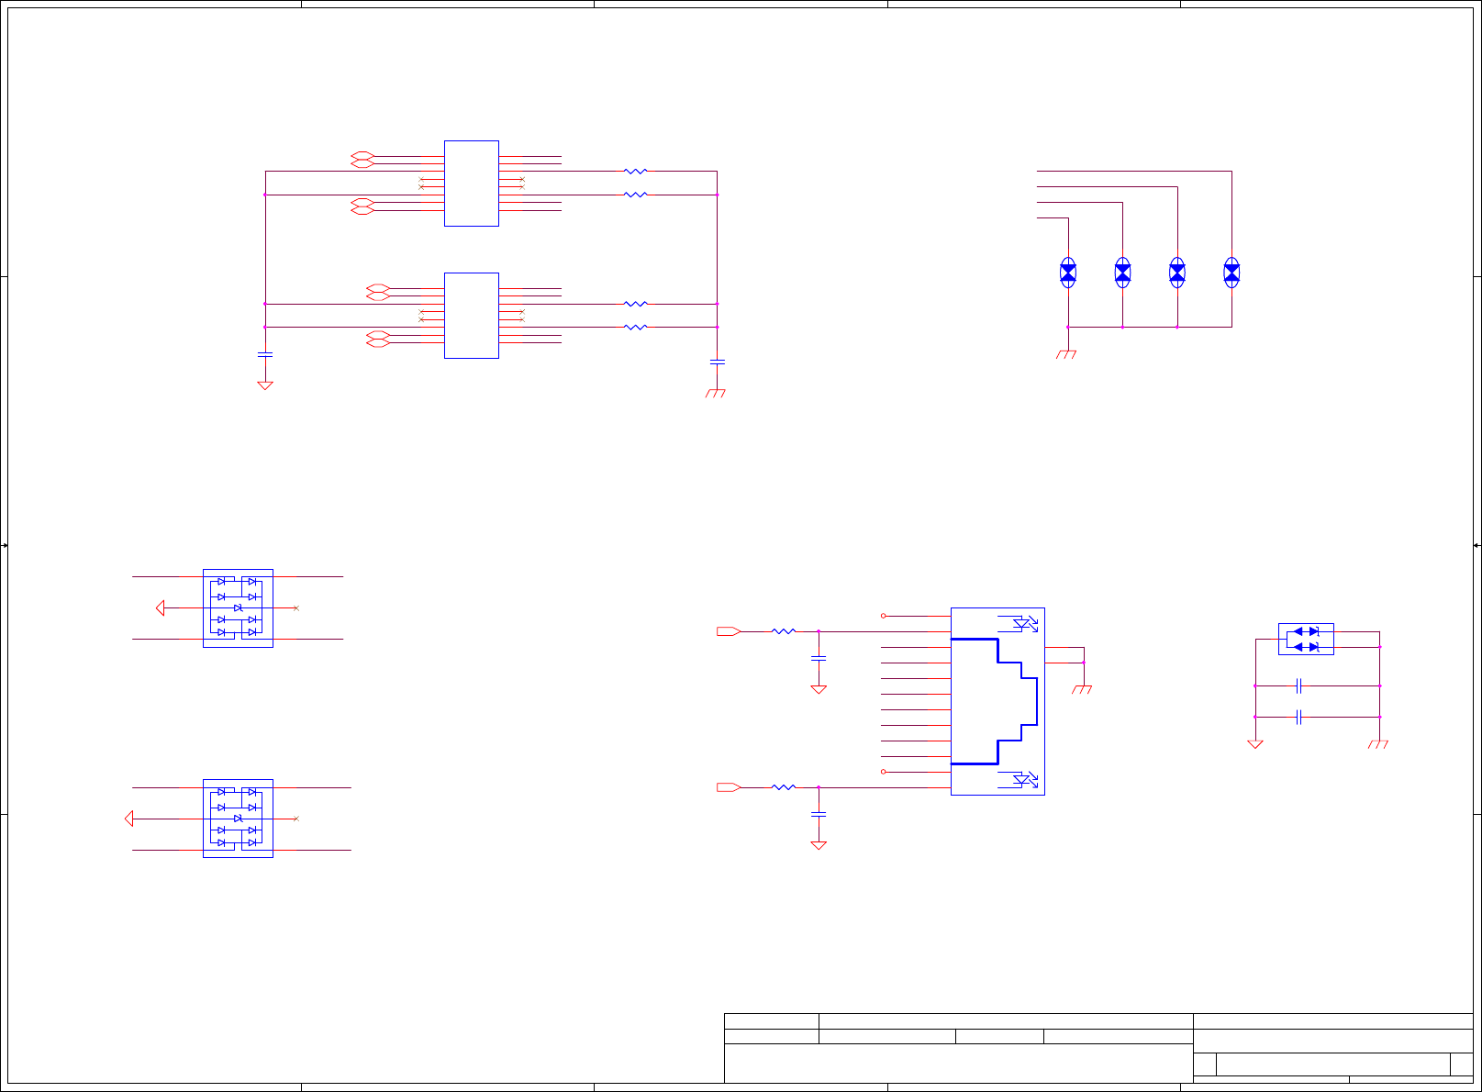The height and width of the screenshot is (1092, 1482).
Task: Select the capacitor below the four-resistor bus
Action: coord(718,362)
